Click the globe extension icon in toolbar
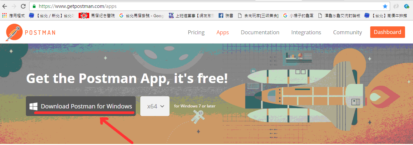 [406, 6]
